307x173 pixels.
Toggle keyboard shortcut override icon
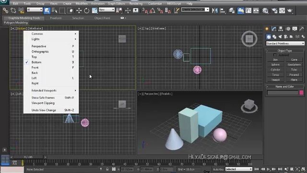pyautogui.click(x=135, y=11)
